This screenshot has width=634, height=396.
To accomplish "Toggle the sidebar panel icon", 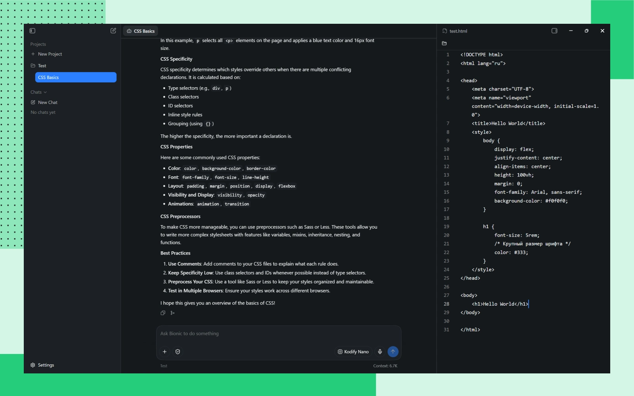I will click(32, 31).
